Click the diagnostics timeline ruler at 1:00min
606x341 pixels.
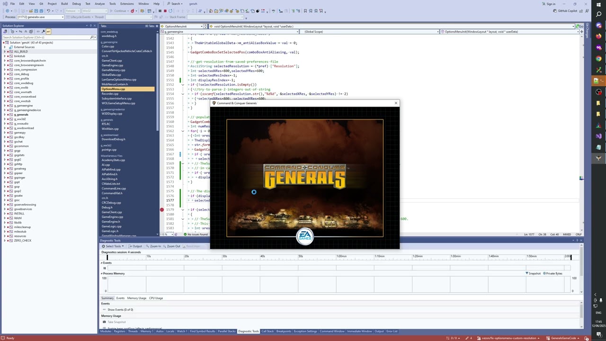tap(341, 256)
